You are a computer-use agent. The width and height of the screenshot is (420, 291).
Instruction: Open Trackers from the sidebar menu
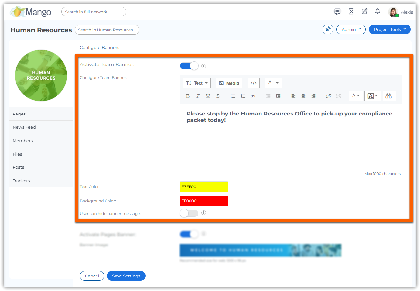21,181
